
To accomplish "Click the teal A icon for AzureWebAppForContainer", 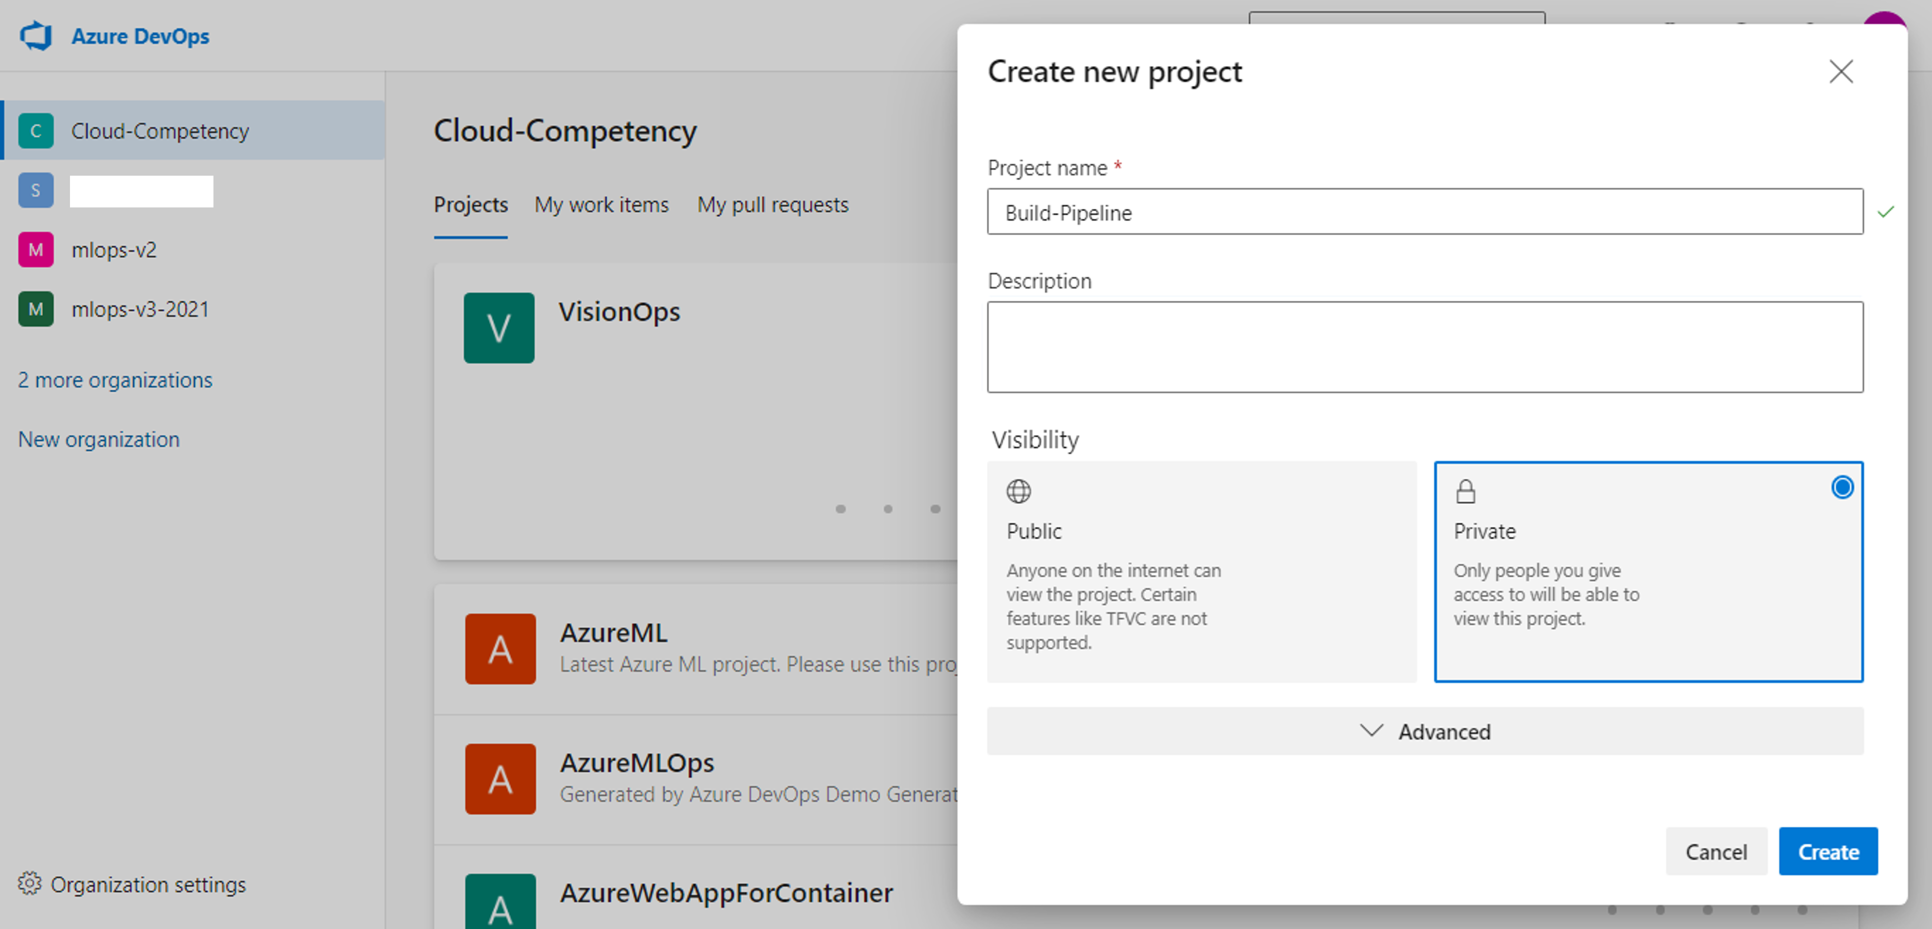I will 500,902.
